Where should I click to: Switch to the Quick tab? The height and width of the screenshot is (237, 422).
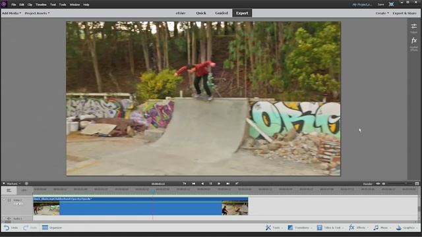pos(201,13)
